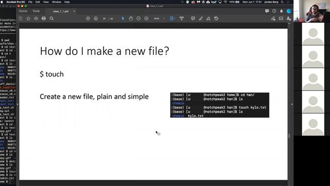Click share with others person icon
Image resolution: width=330 pixels, height=186 pixels.
289,19
